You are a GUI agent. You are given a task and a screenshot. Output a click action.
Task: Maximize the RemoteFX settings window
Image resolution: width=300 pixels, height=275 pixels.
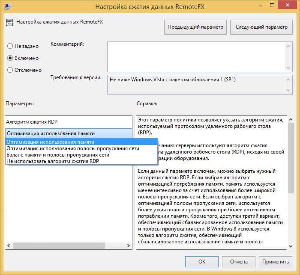pyautogui.click(x=272, y=6)
